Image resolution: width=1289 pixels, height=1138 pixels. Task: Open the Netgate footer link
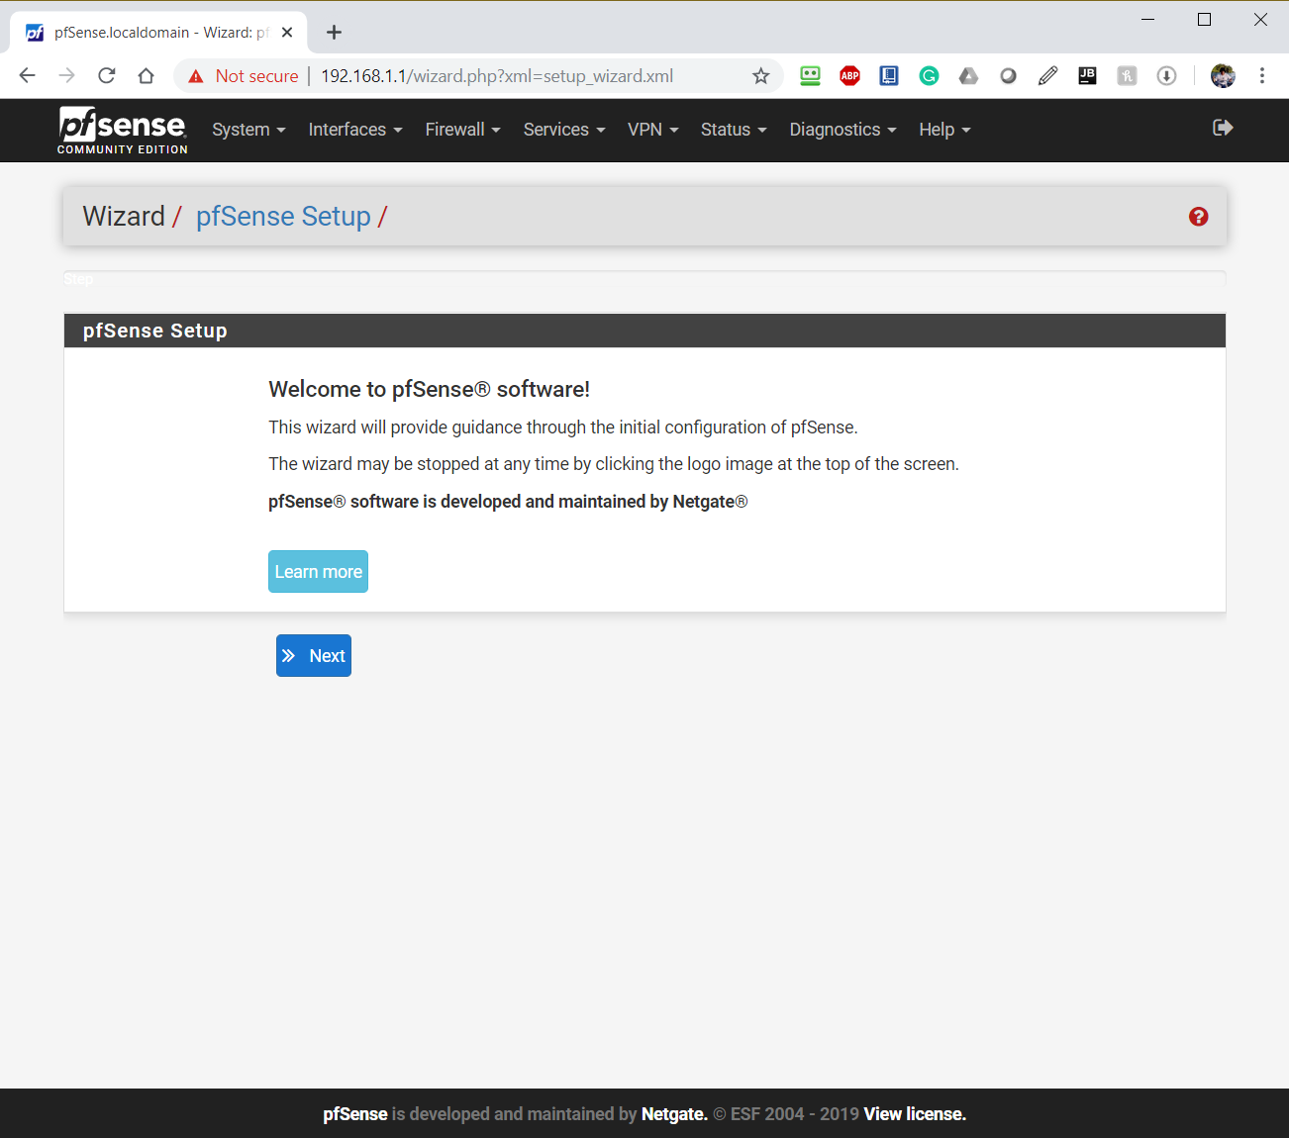pos(674,1114)
